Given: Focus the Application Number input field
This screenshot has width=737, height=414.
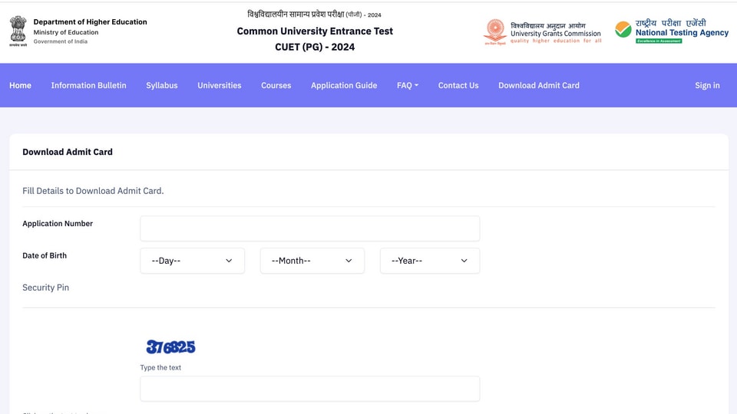Looking at the screenshot, I should 309,228.
